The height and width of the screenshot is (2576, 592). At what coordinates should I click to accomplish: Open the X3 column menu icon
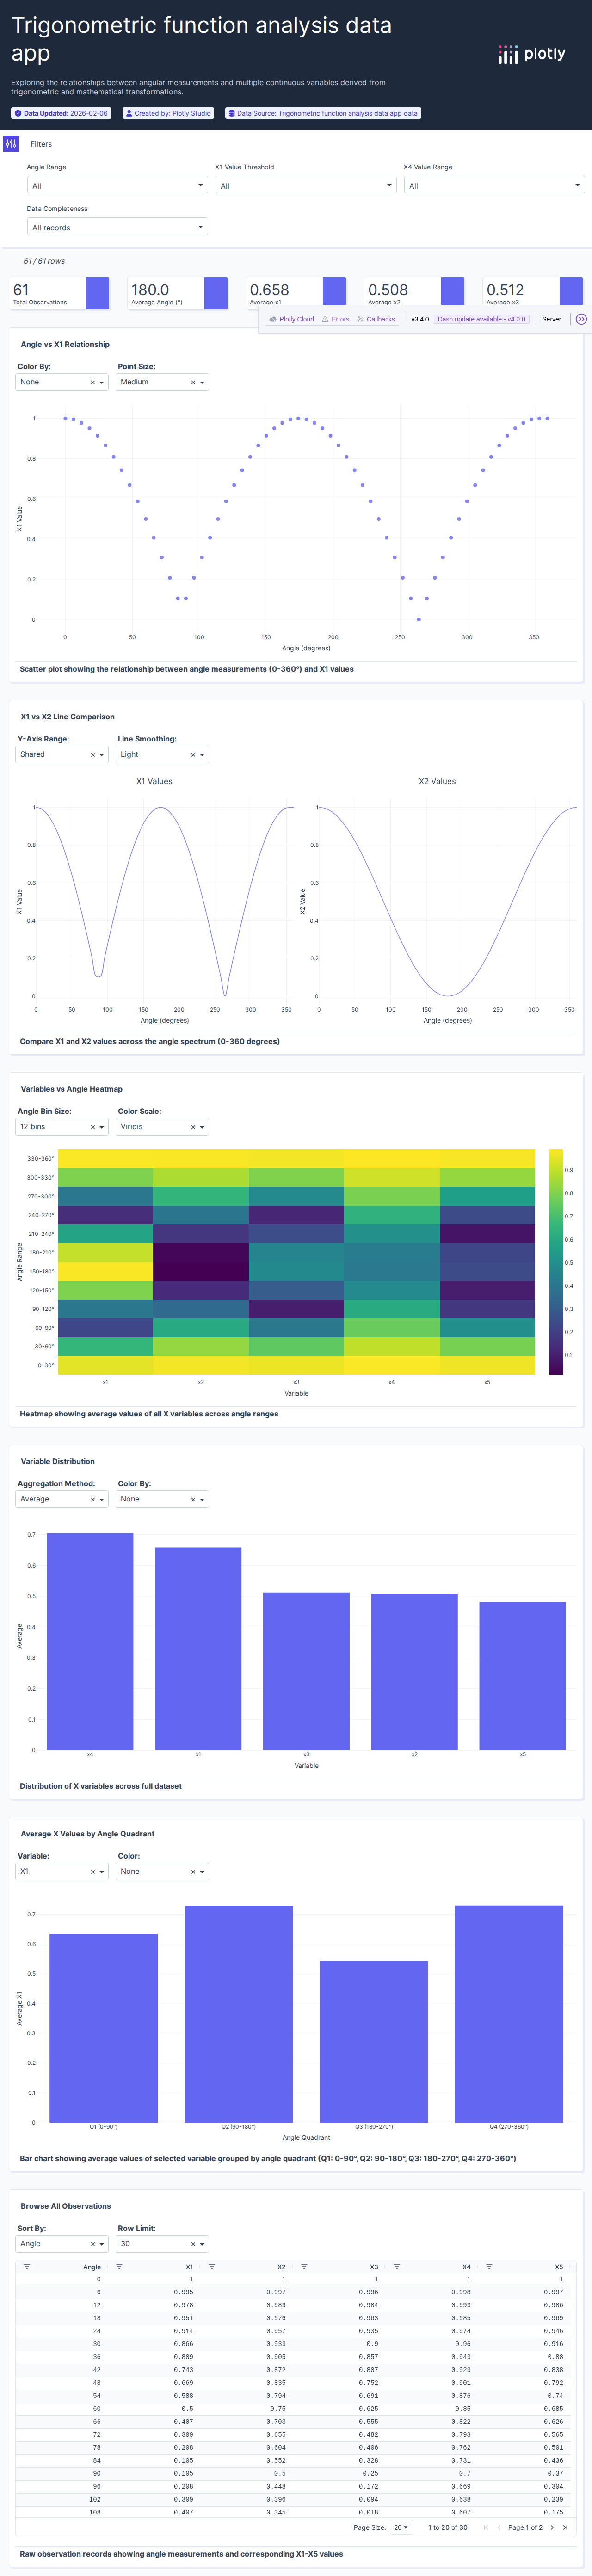(x=304, y=2267)
